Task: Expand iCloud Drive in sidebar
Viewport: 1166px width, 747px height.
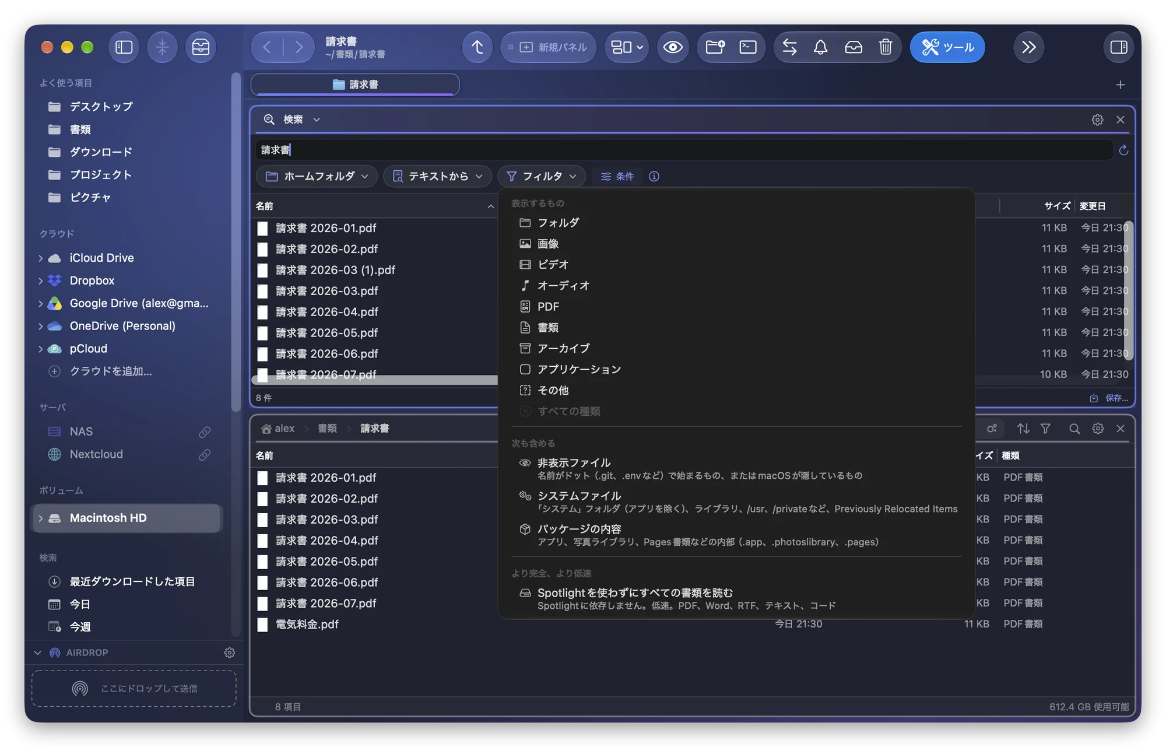Action: pos(40,258)
